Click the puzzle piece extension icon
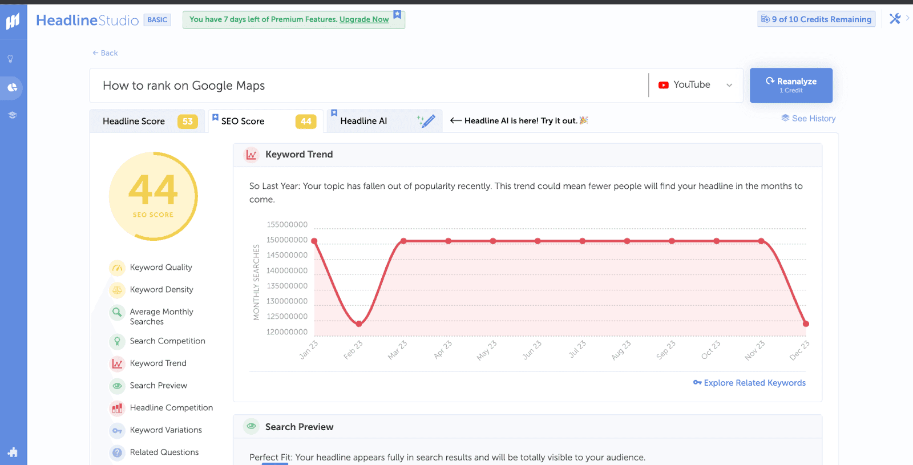The height and width of the screenshot is (465, 913). pos(13,452)
